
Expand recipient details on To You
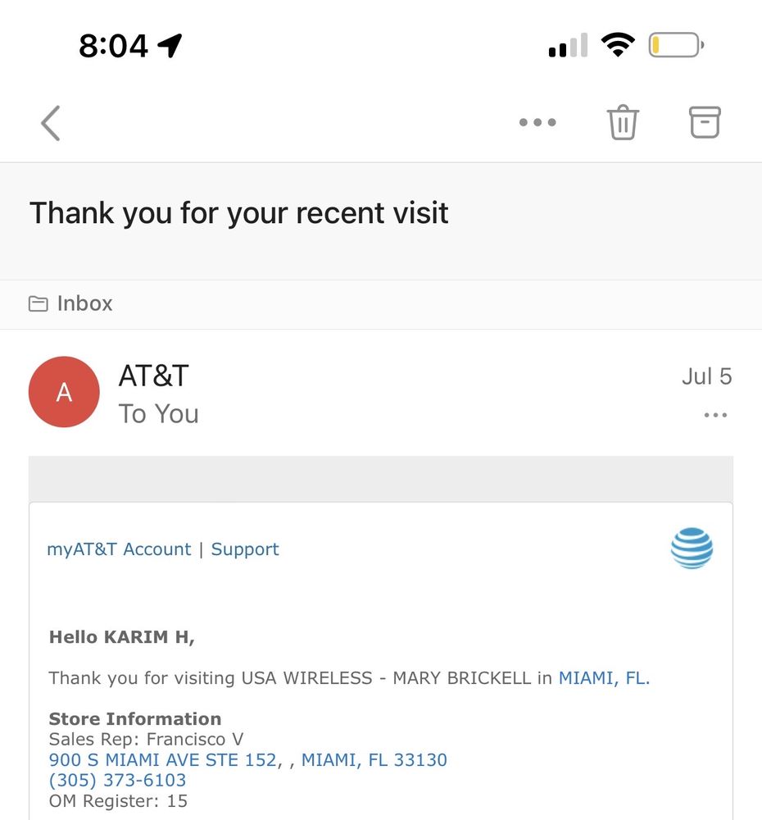(x=158, y=413)
